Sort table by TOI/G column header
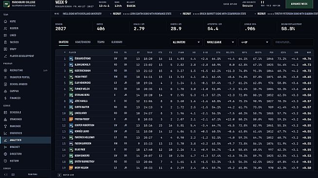The width and height of the screenshot is (318, 178). pos(149,53)
